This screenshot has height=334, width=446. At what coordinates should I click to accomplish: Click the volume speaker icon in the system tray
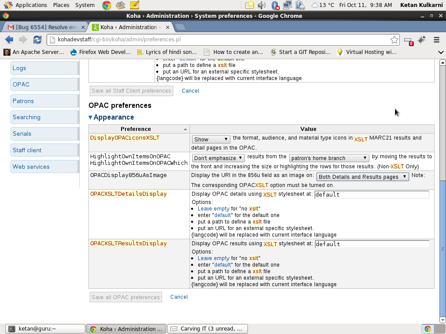[262, 5]
